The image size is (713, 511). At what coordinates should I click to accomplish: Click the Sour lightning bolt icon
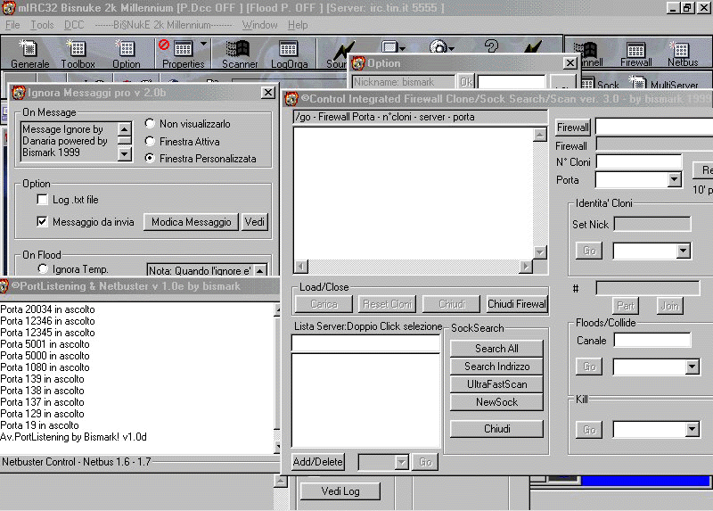point(344,51)
